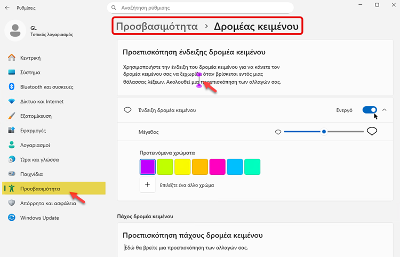Click the Προσβασιμότητα accessibility figure icon
Image resolution: width=400 pixels, height=257 pixels.
point(12,188)
